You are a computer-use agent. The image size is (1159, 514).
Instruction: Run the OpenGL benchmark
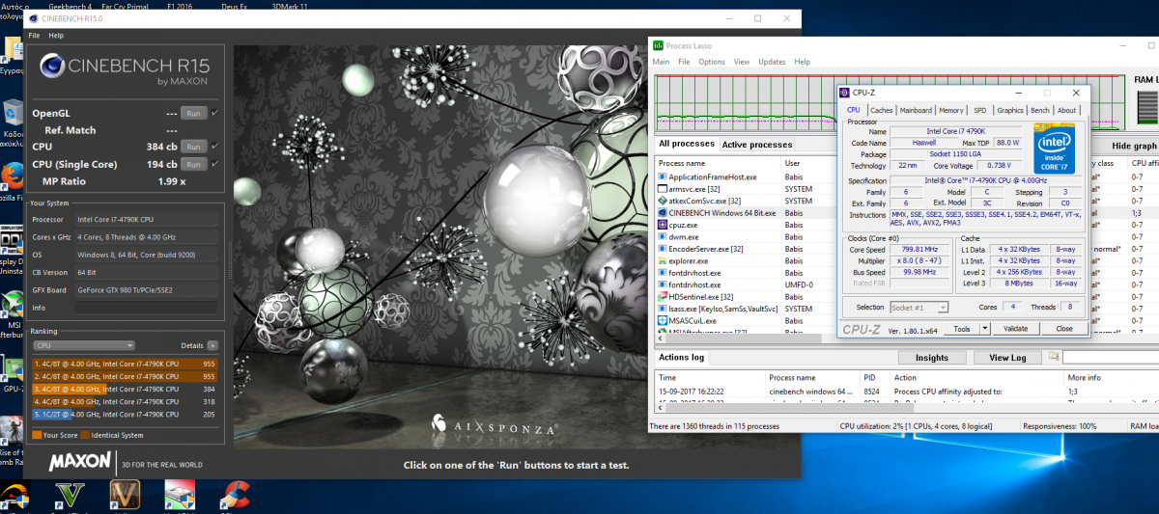pos(194,113)
